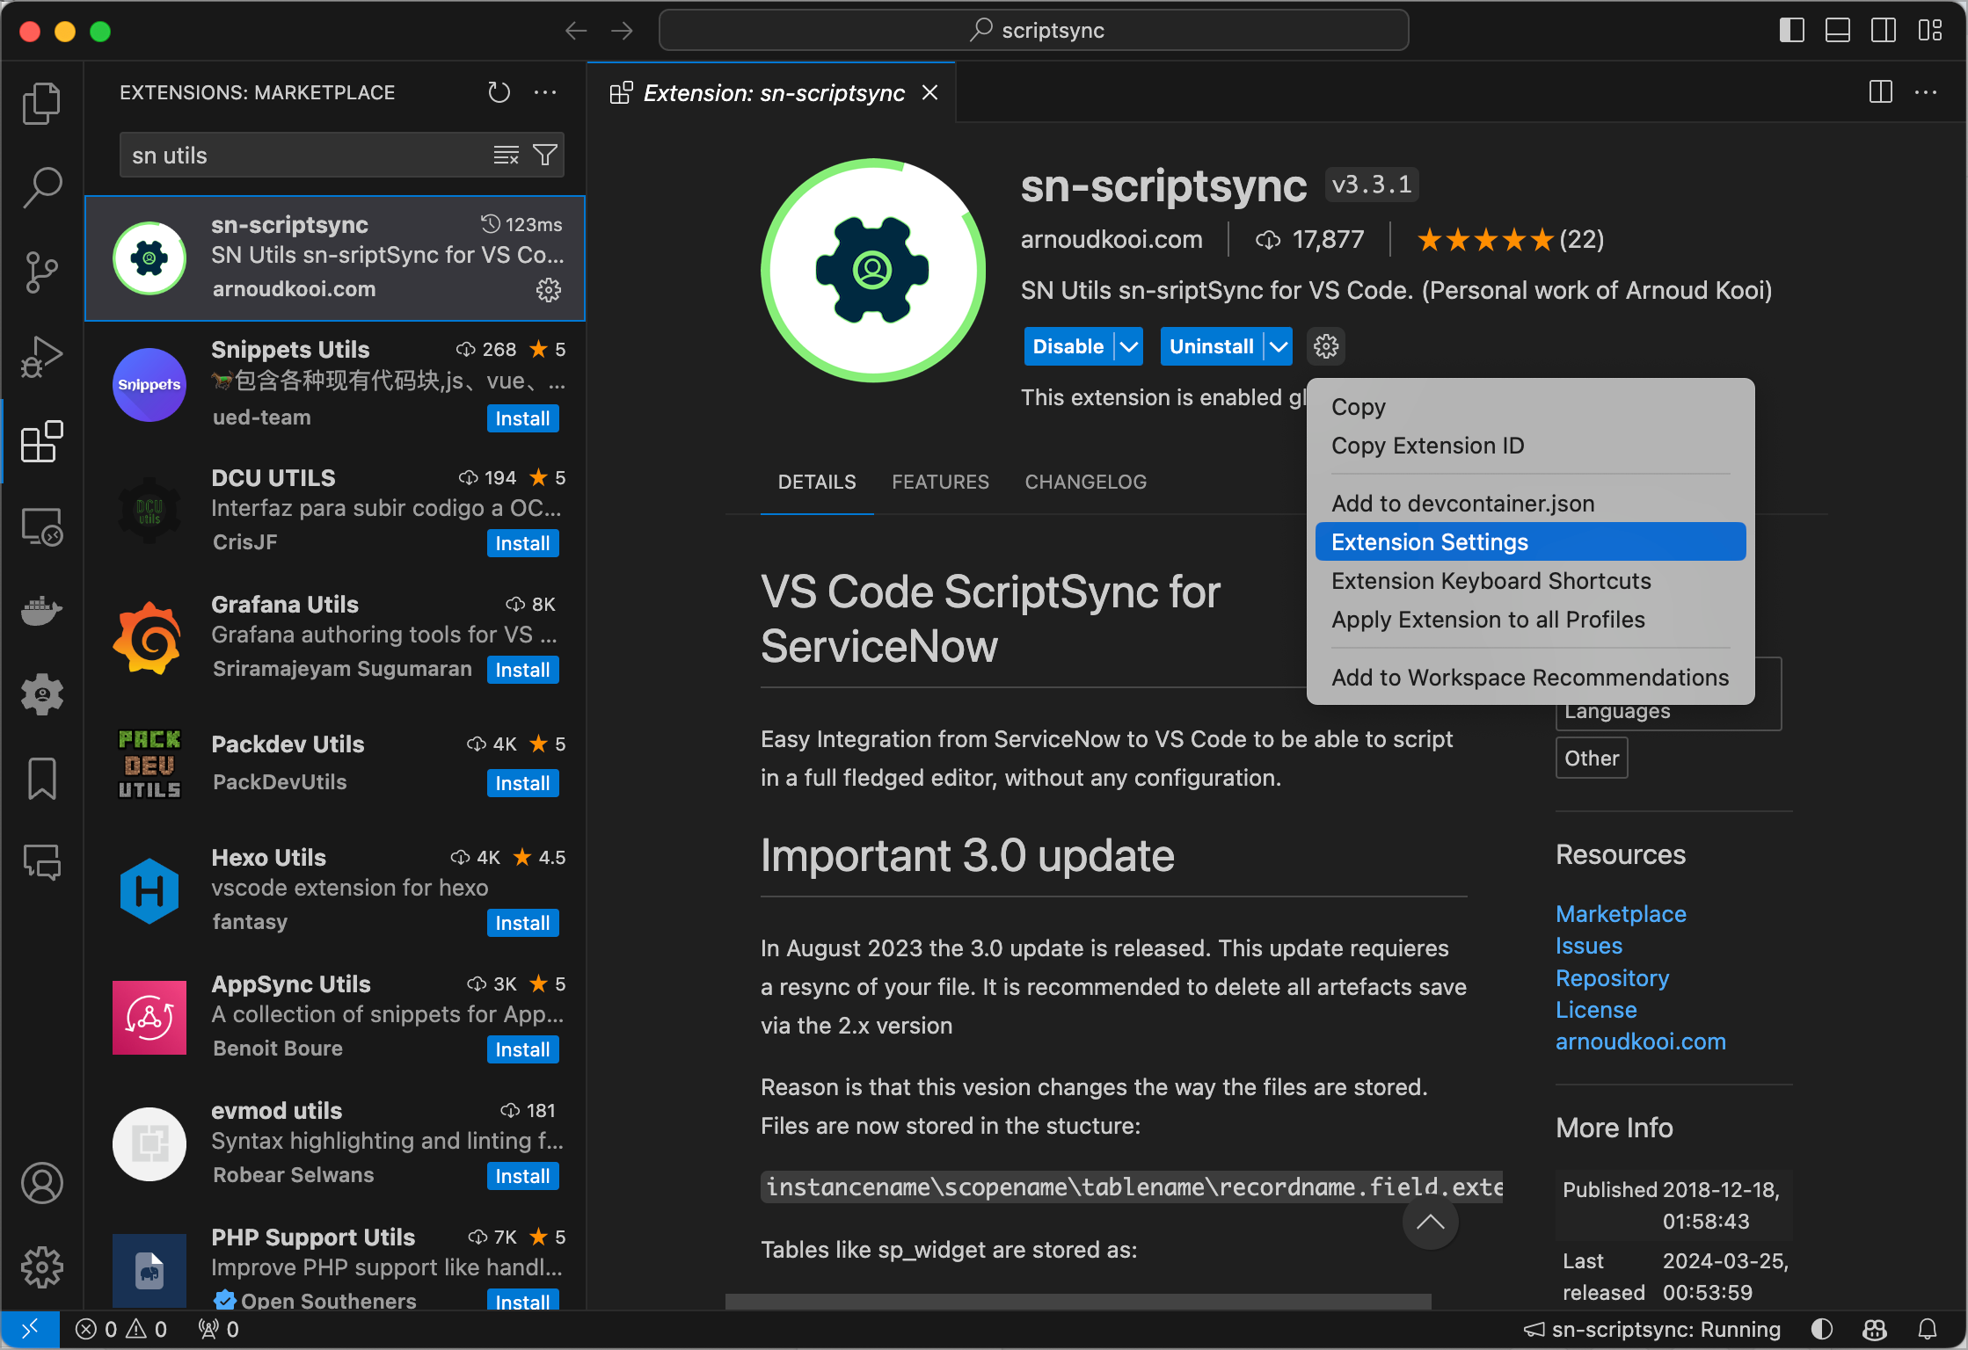Open the filter extensions funnel dropdown
The image size is (1968, 1350).
pyautogui.click(x=544, y=155)
